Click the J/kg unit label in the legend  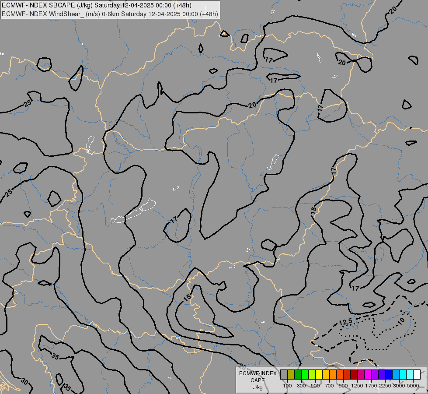coord(257,387)
